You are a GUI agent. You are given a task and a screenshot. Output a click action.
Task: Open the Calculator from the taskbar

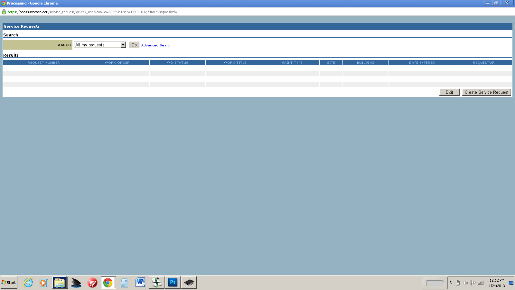click(x=124, y=283)
